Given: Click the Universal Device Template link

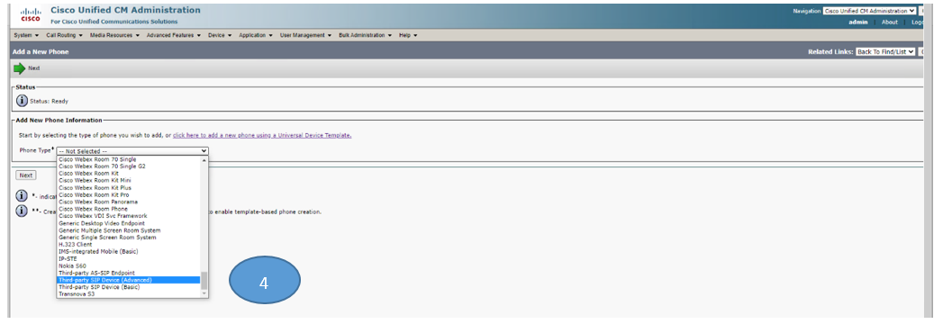Looking at the screenshot, I should pyautogui.click(x=262, y=135).
